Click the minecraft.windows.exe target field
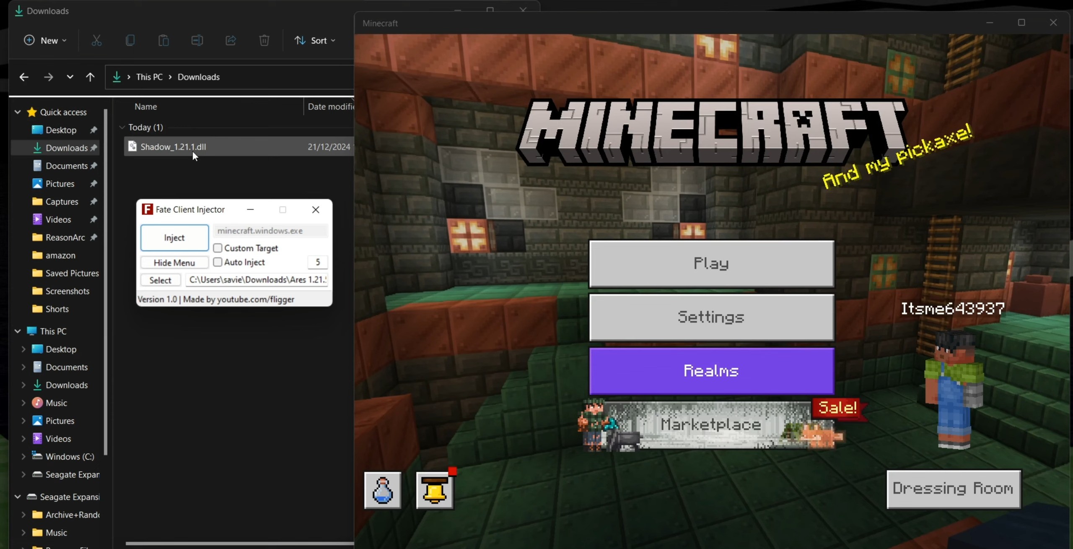Viewport: 1073px width, 549px height. 271,231
